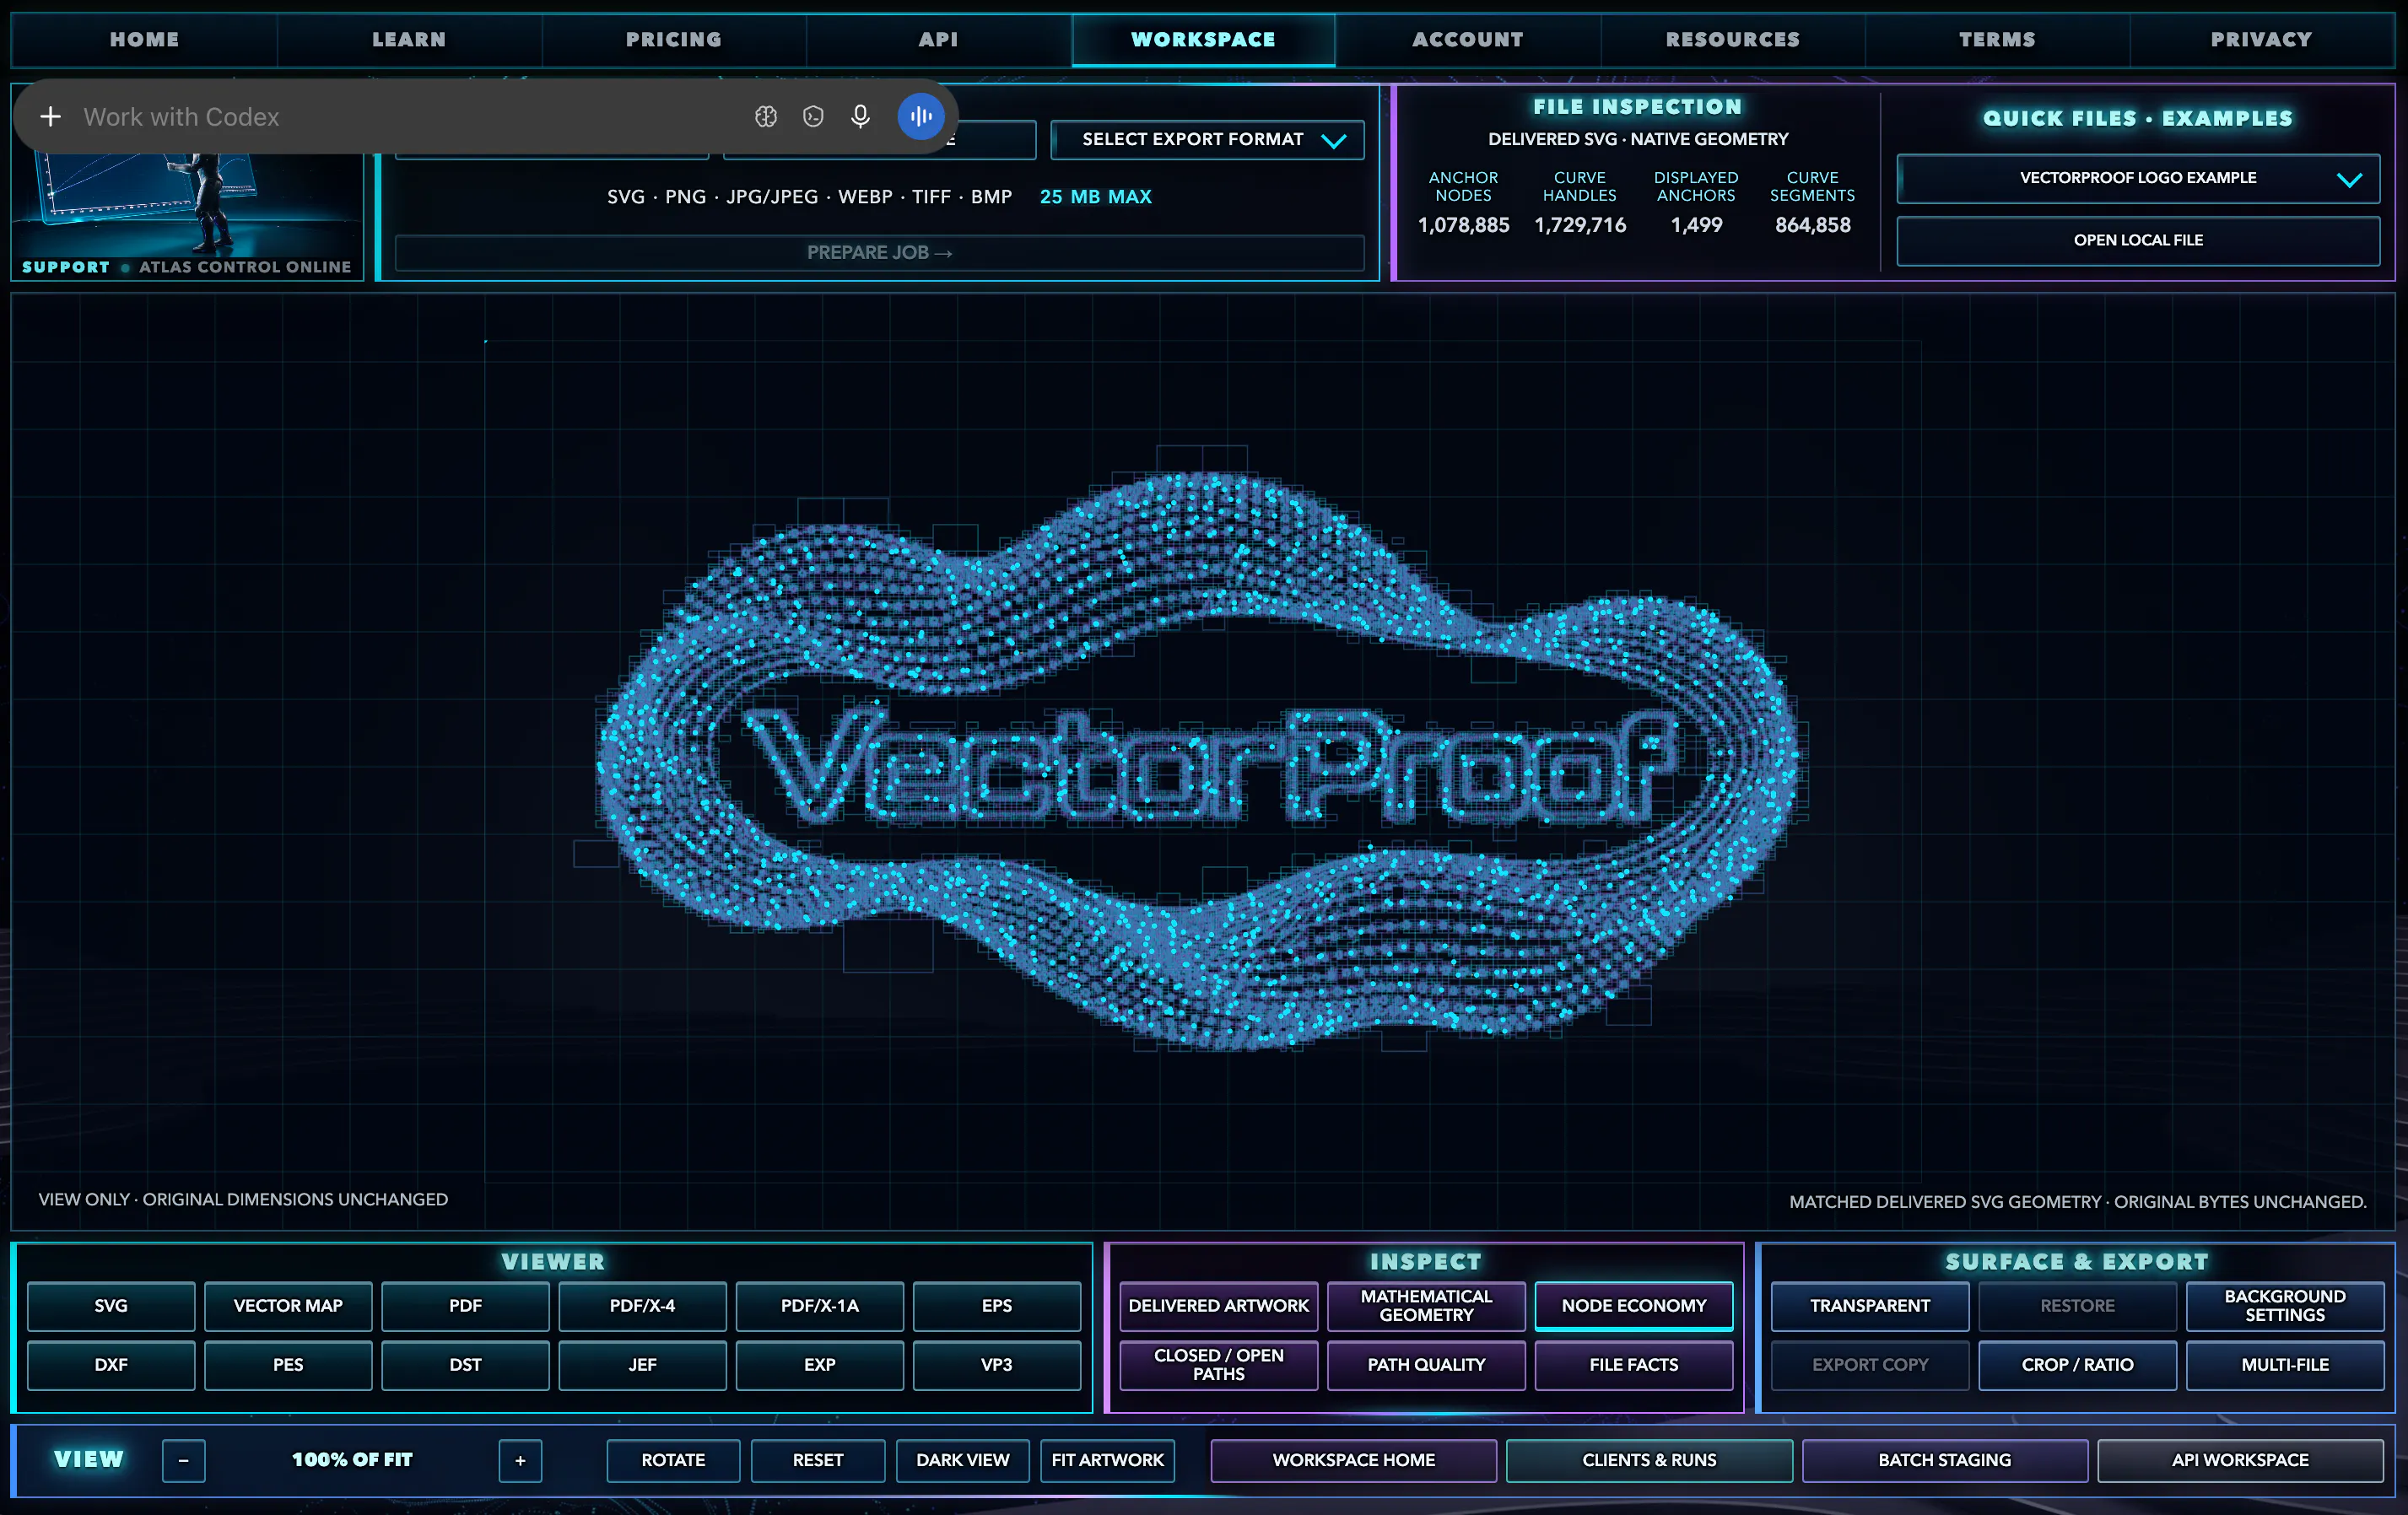Click Open Local File button
Image resolution: width=2408 pixels, height=1515 pixels.
click(2138, 240)
